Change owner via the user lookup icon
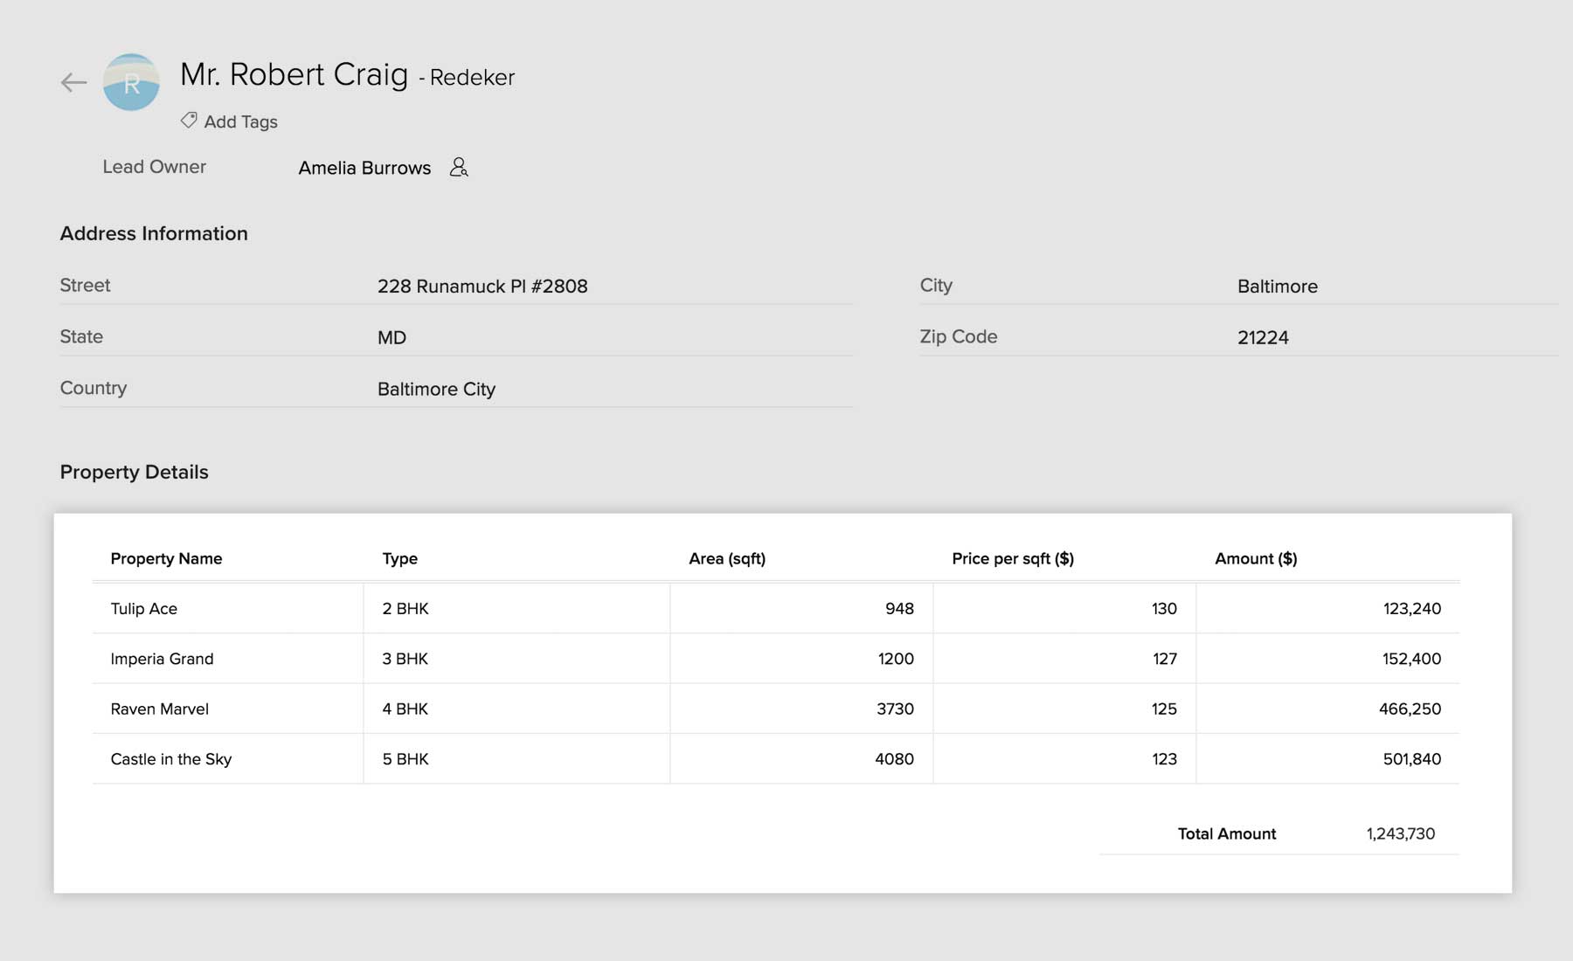The height and width of the screenshot is (961, 1573). 459,167
